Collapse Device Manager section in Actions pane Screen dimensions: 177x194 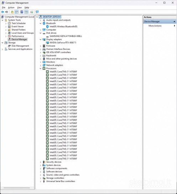pos(174,22)
